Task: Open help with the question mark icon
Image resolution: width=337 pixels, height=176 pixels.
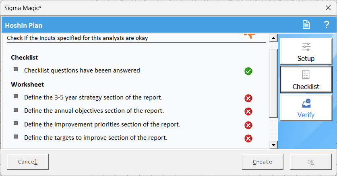Action: 327,25
